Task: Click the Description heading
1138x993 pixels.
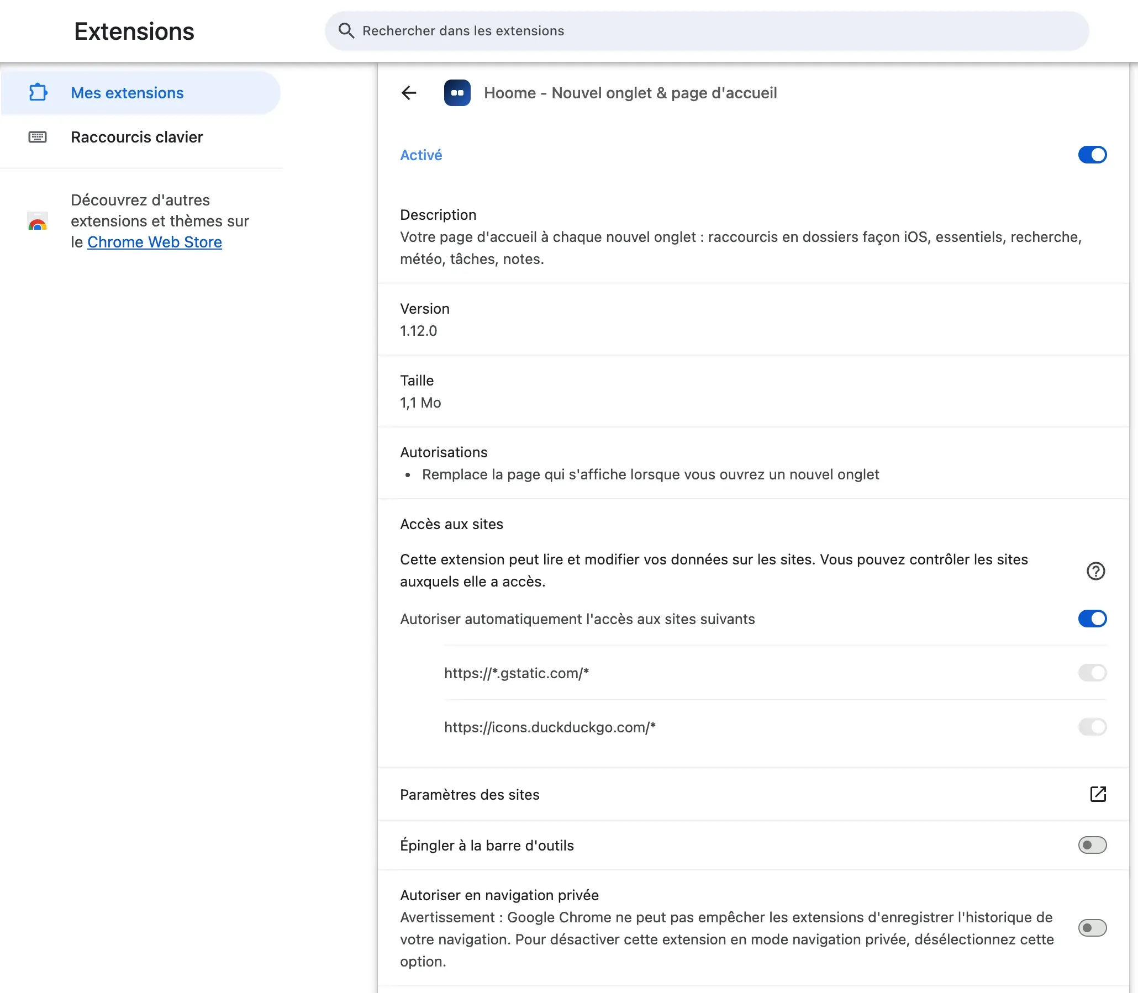Action: (438, 214)
